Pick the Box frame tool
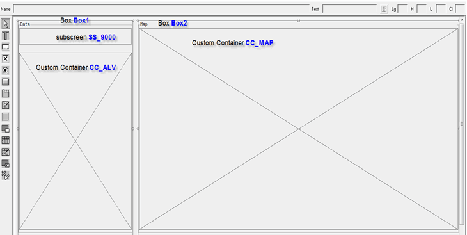Viewport: 467px width, 235px height. coord(6,117)
